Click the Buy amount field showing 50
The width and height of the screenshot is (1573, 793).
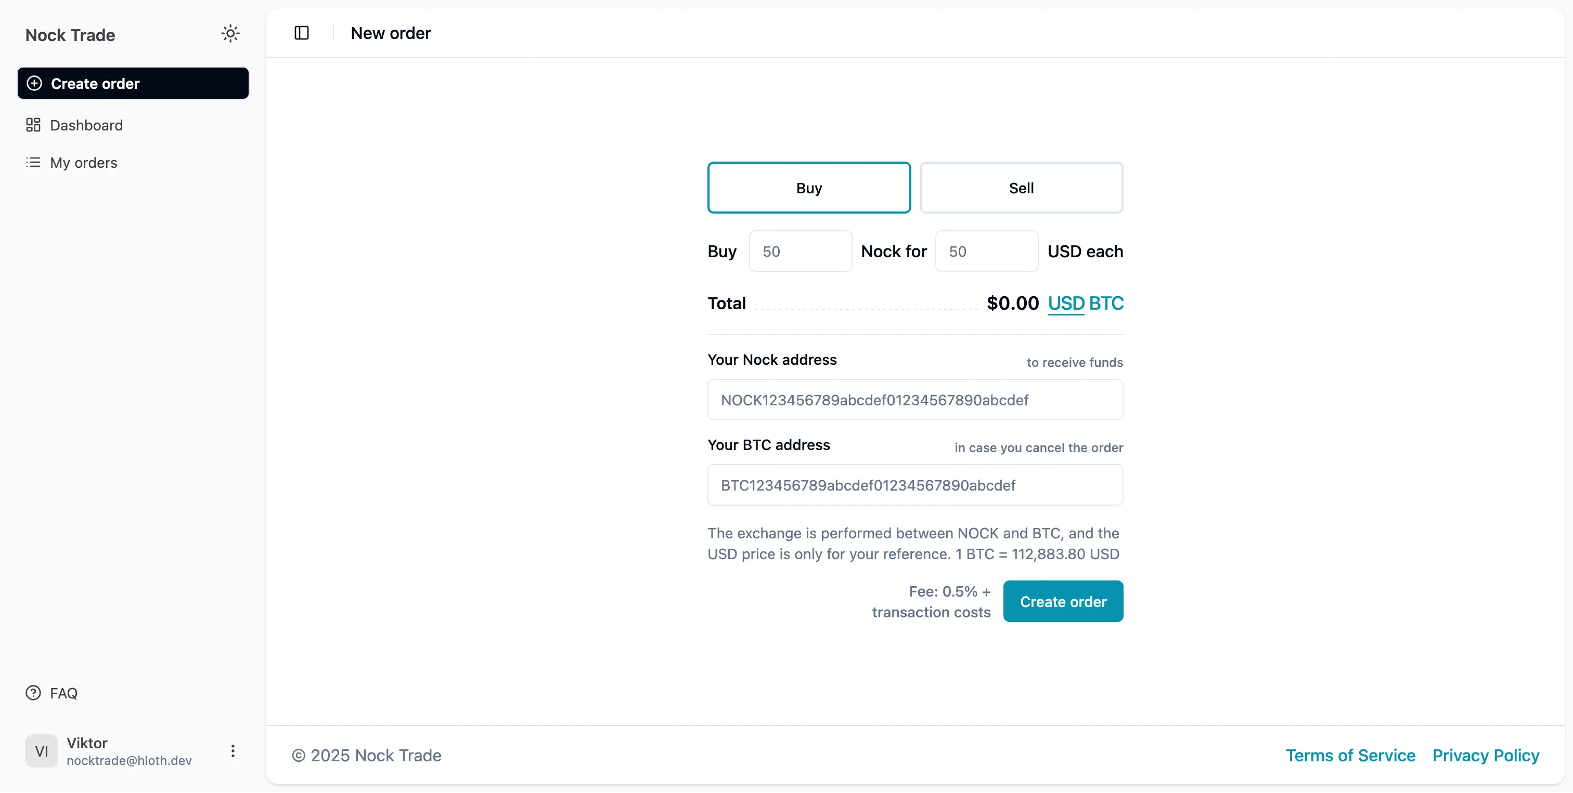[x=800, y=250]
